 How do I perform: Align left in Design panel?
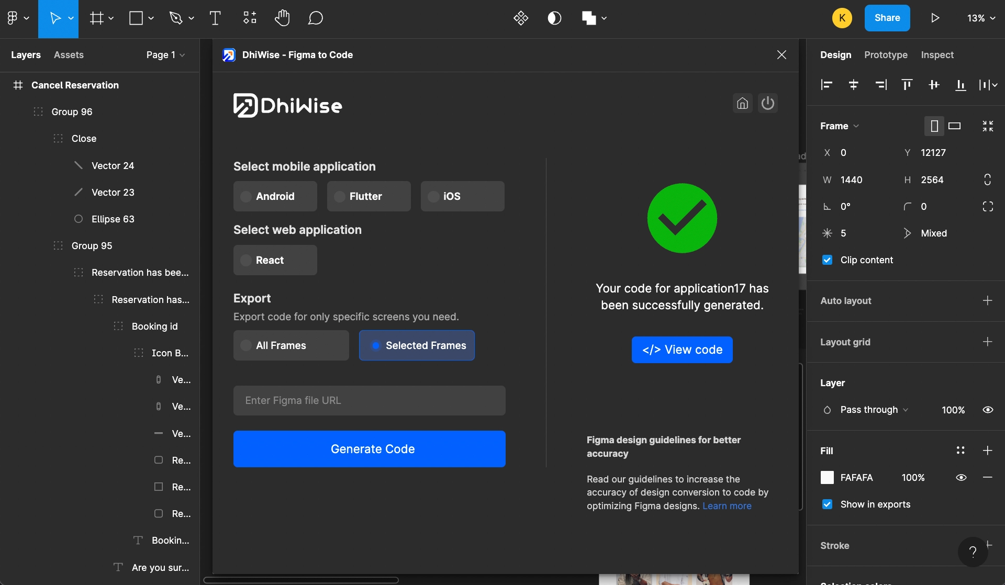[827, 84]
